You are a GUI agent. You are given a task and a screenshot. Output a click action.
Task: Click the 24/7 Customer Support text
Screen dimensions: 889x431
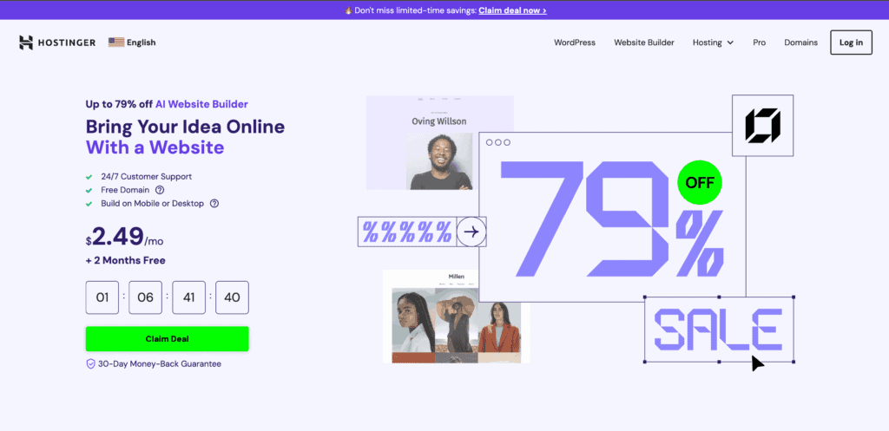(x=146, y=177)
